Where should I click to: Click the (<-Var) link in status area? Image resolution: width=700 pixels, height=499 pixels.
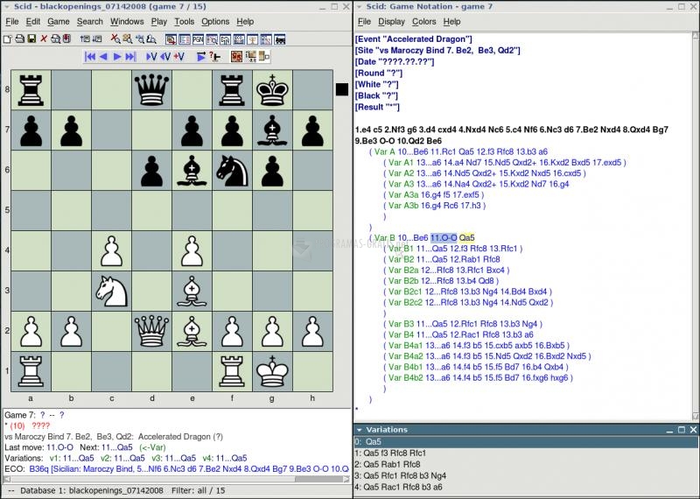point(152,447)
